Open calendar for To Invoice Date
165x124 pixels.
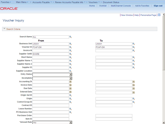[134, 85]
